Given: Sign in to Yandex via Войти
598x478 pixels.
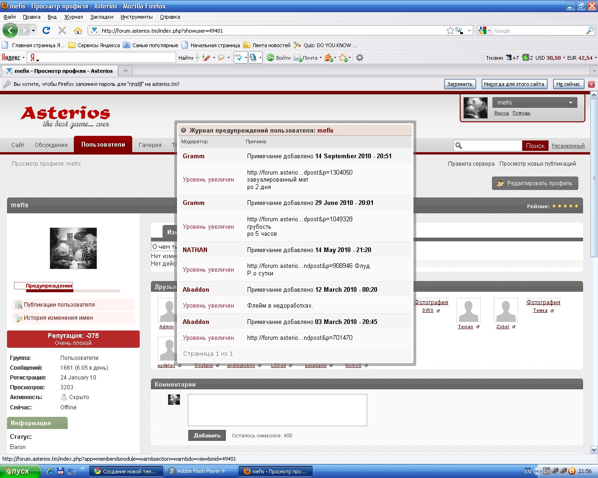Looking at the screenshot, I should [x=279, y=58].
